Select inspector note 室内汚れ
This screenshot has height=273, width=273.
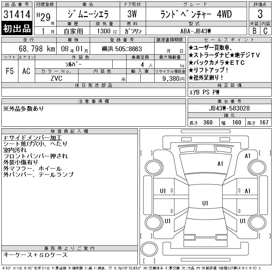click(15, 150)
